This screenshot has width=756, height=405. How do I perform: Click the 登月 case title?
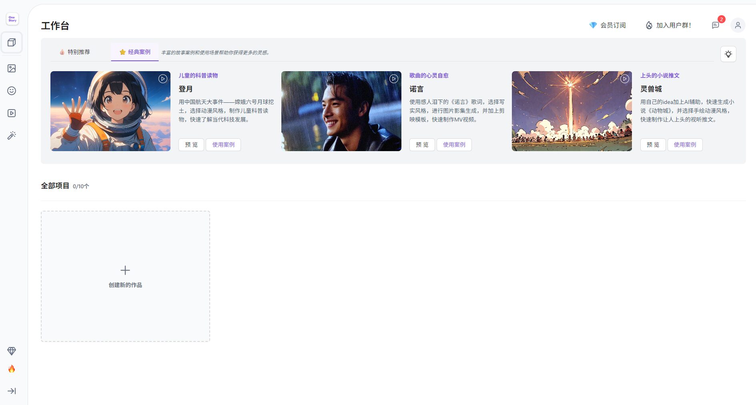click(x=186, y=89)
